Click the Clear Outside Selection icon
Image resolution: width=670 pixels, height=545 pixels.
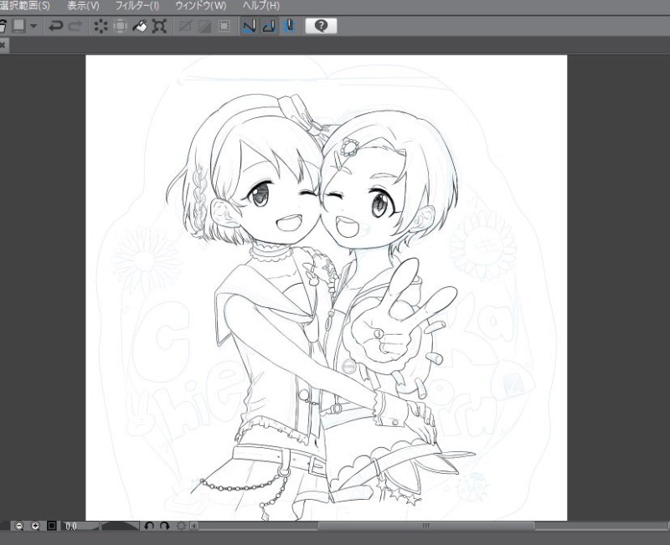click(120, 26)
